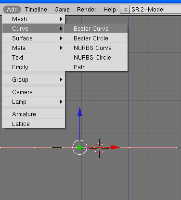Choose Bezier Circle from the submenu
Screen dimensions: 181x200
[x=96, y=38]
